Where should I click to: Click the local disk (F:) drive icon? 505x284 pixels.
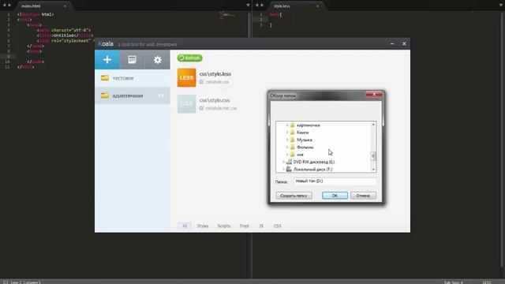point(289,169)
